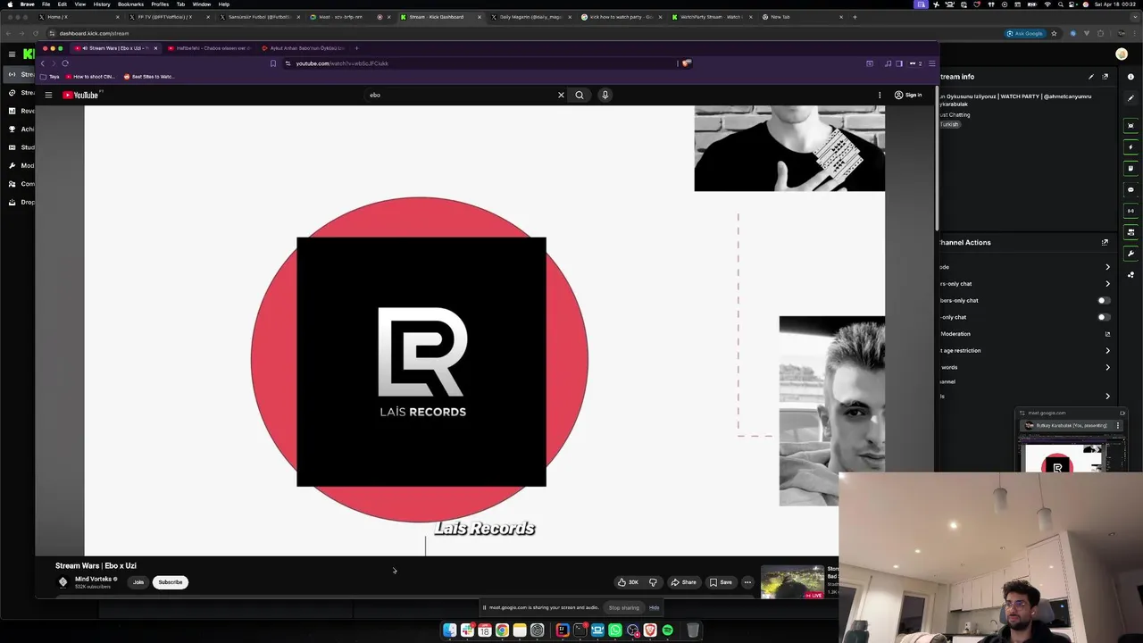
Task: Subscribe to Mind Vorteks channel
Action: click(170, 582)
